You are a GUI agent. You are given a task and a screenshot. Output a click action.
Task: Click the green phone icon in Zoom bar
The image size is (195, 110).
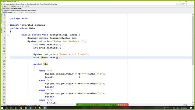click(x=78, y=105)
